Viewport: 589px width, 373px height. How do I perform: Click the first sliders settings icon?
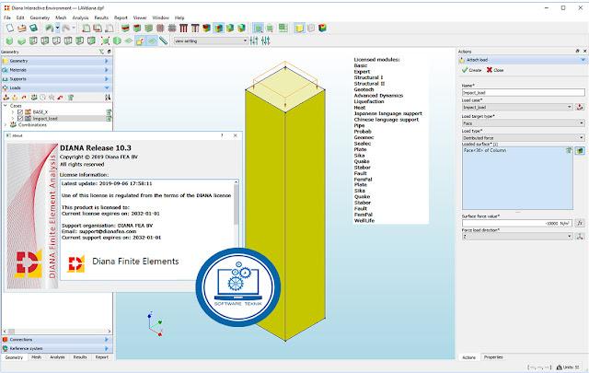click(x=254, y=41)
